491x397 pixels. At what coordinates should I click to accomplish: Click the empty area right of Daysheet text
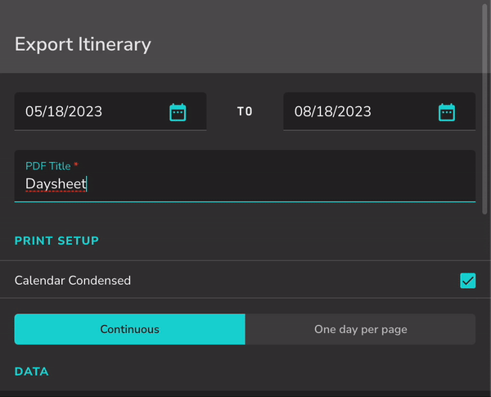point(281,184)
